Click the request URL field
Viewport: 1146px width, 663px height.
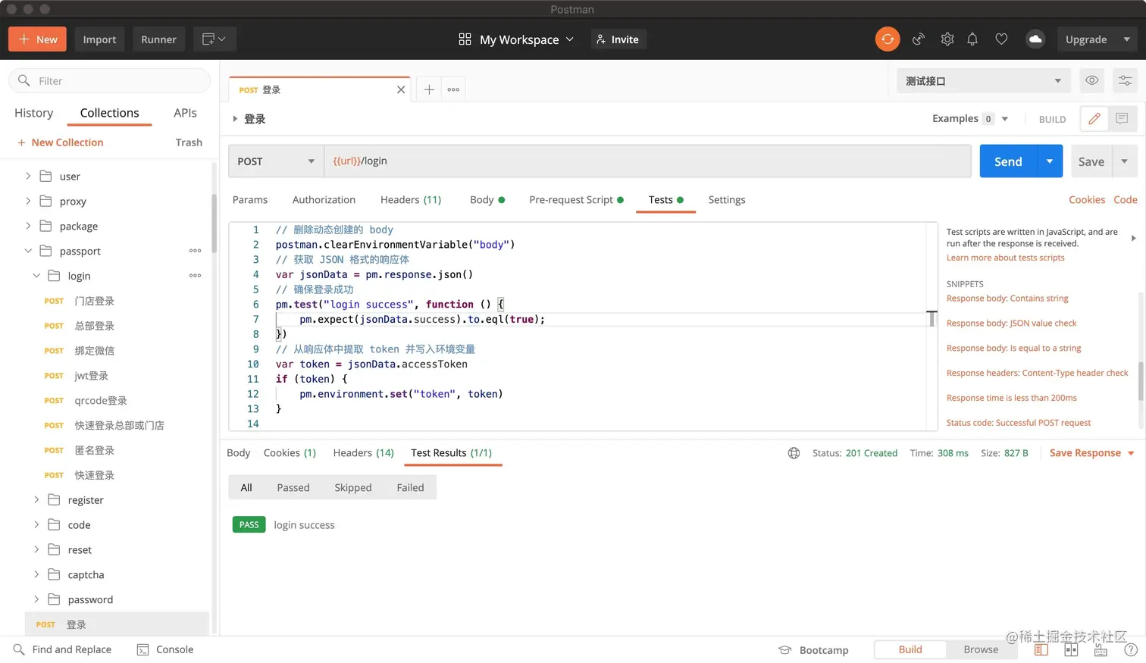click(x=648, y=161)
